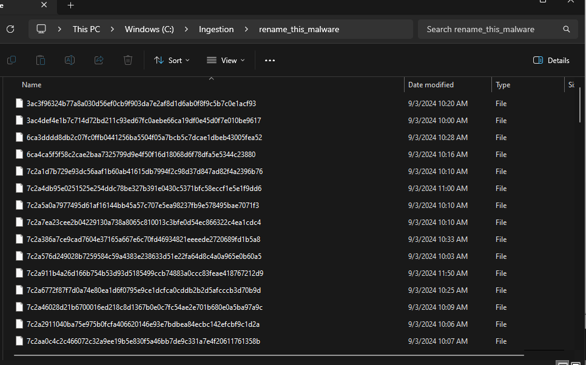The width and height of the screenshot is (586, 365).
Task: Navigate to Windows (C:) in the address bar
Action: tap(148, 29)
